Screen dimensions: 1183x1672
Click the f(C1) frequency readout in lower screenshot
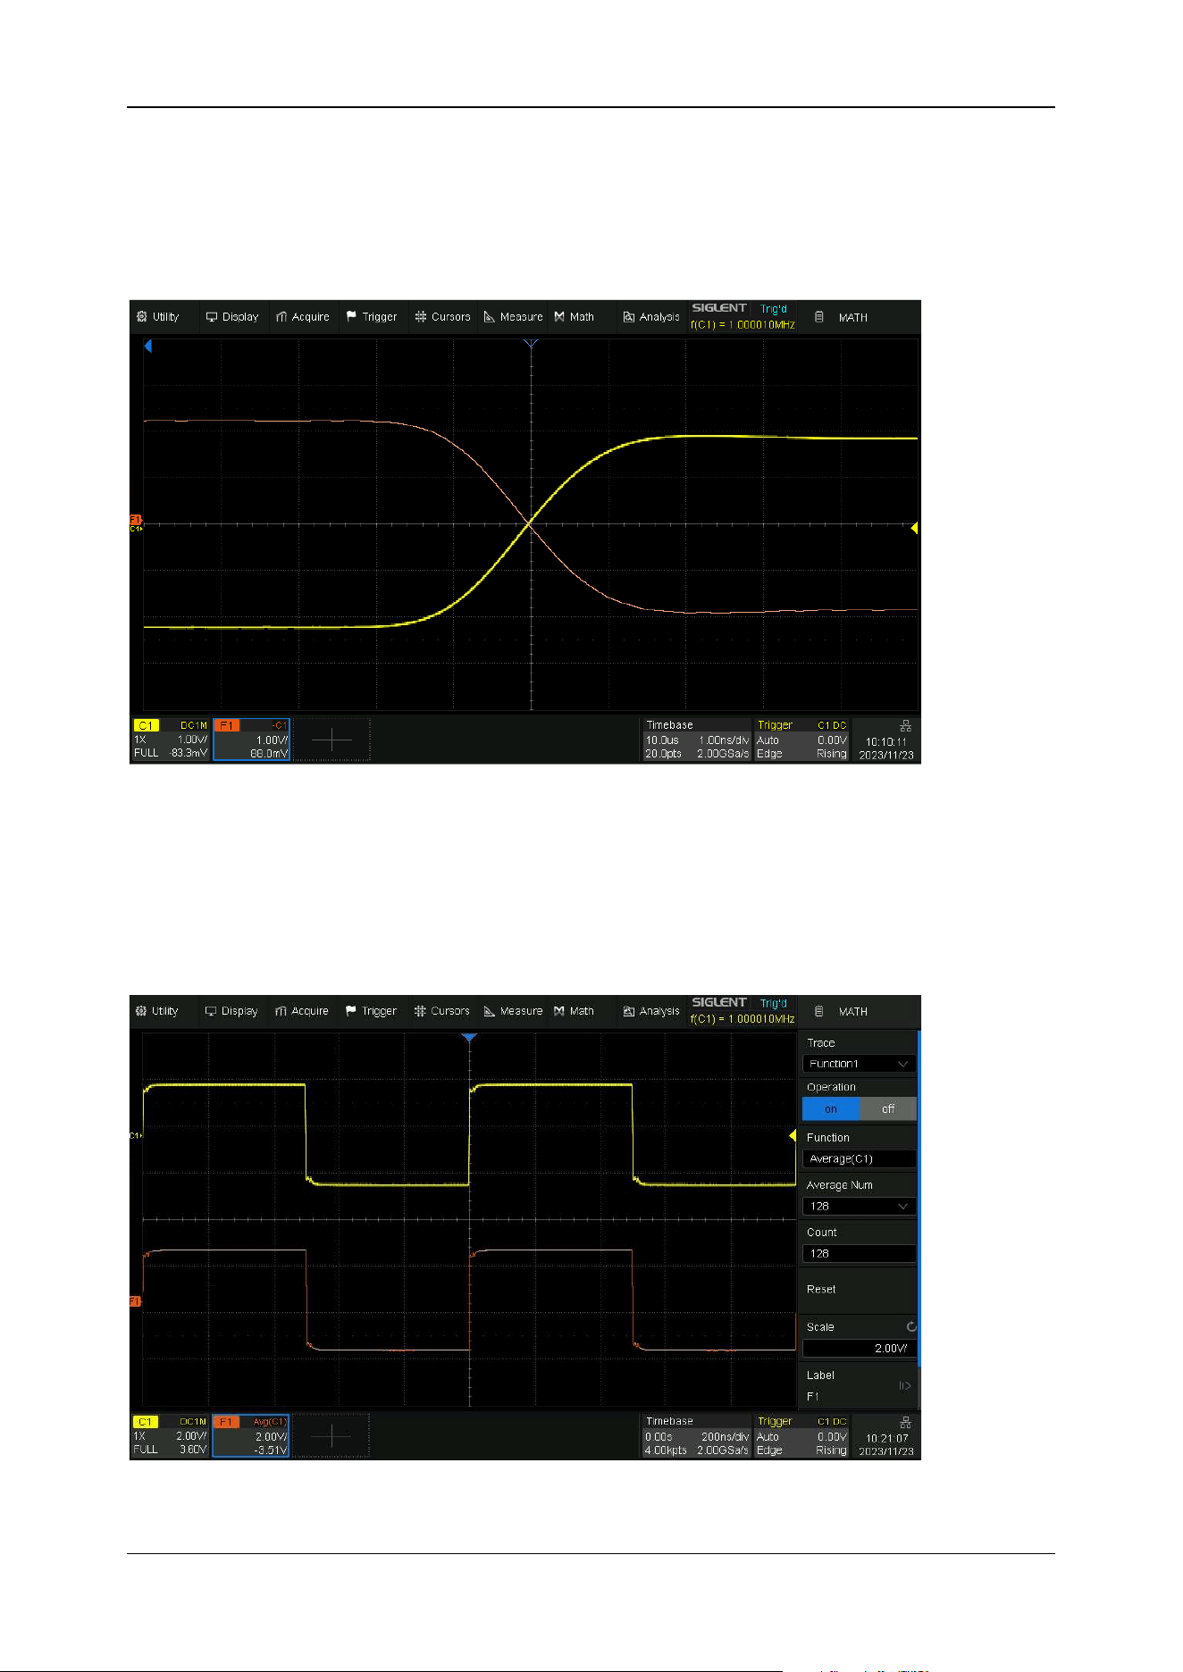point(743,1019)
